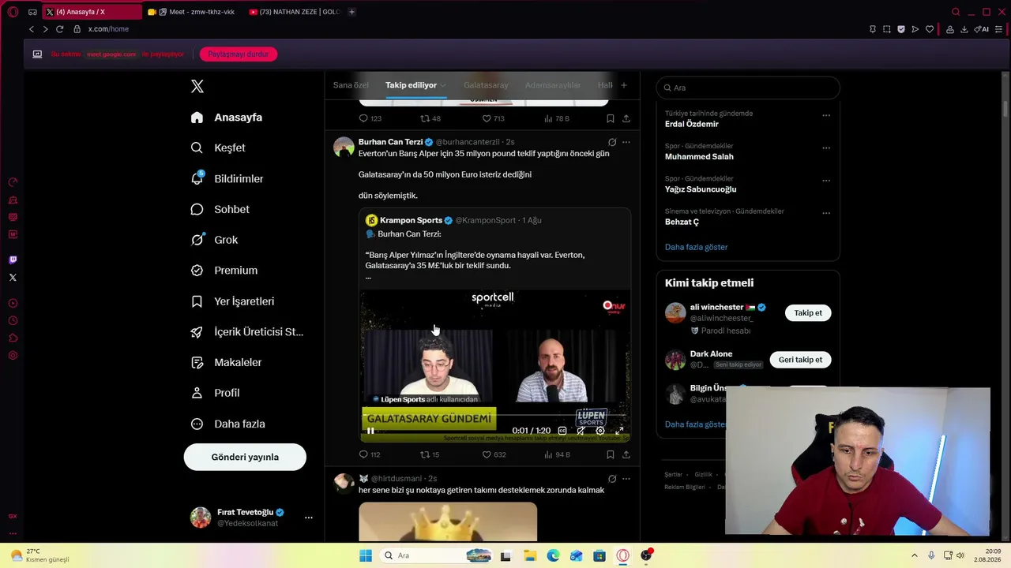Open the Premium page
The height and width of the screenshot is (568, 1011).
224,271
